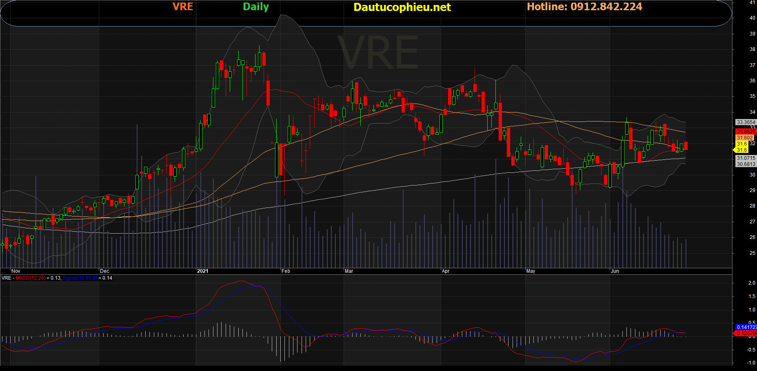Click the blue 0.141727 signal value tag

[x=746, y=327]
